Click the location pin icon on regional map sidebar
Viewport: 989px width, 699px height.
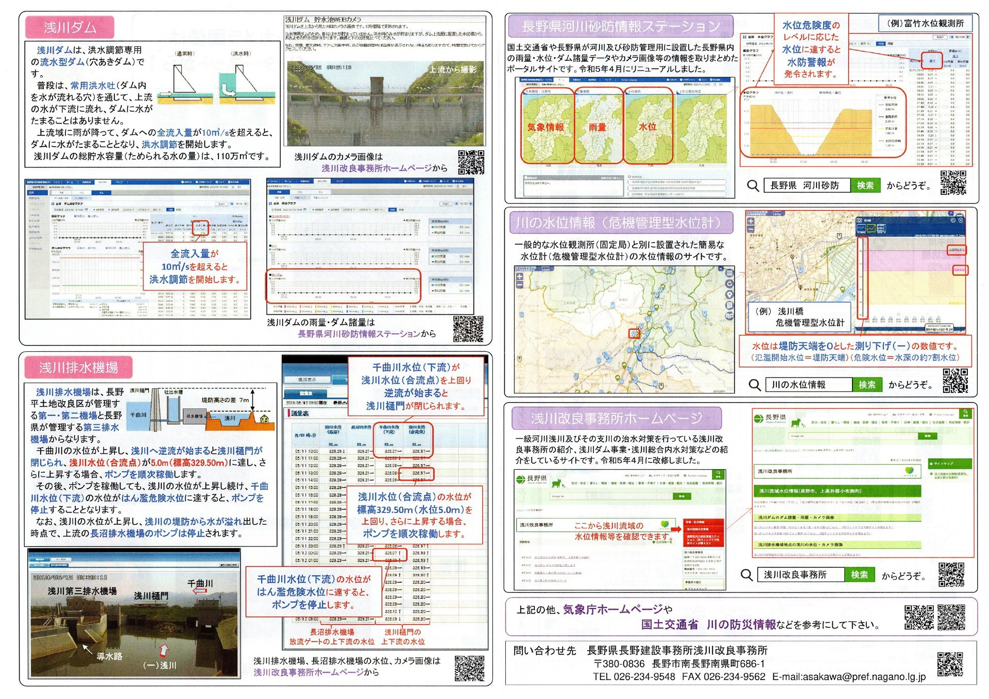click(x=729, y=295)
